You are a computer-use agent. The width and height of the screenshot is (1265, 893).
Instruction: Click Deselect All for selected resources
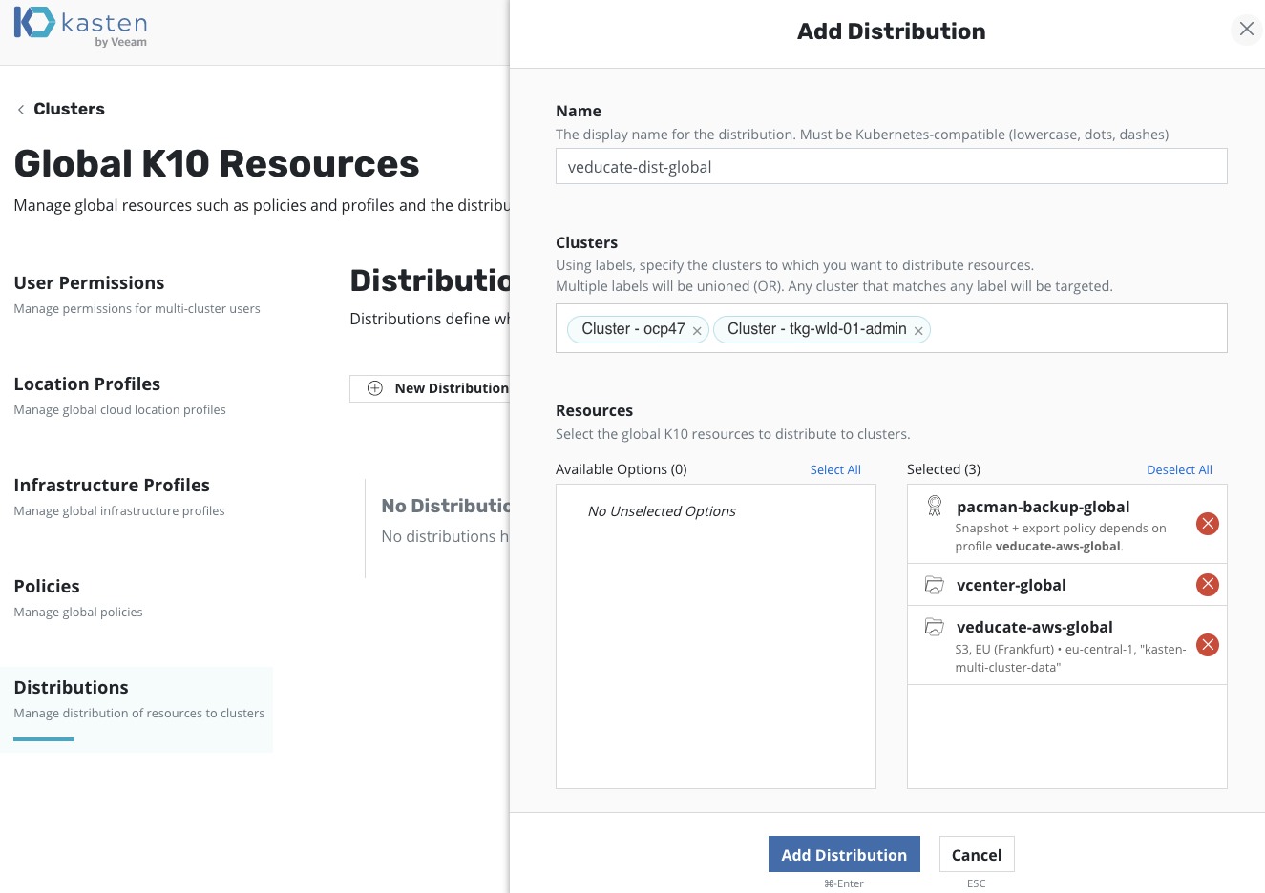point(1179,469)
